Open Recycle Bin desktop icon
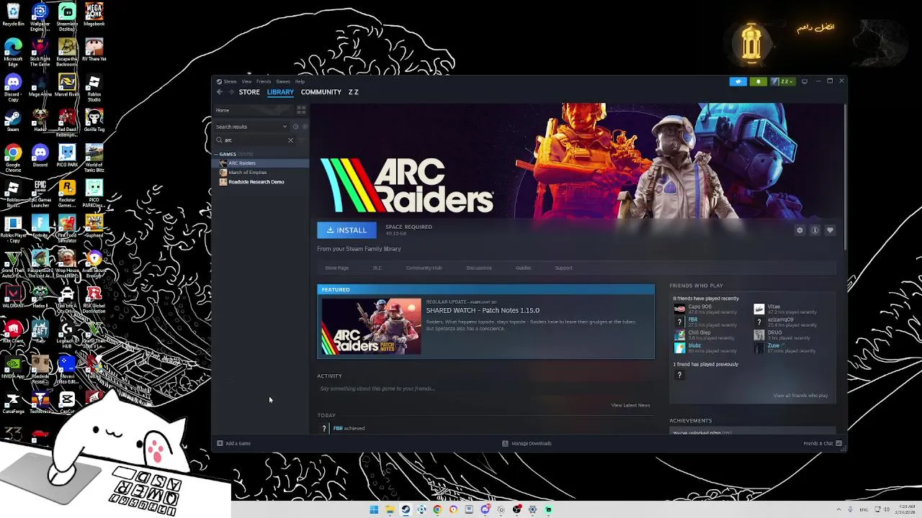 tap(13, 15)
